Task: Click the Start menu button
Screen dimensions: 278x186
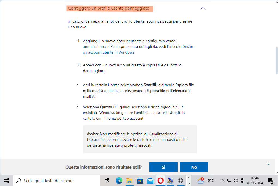Action: click(x=6, y=180)
